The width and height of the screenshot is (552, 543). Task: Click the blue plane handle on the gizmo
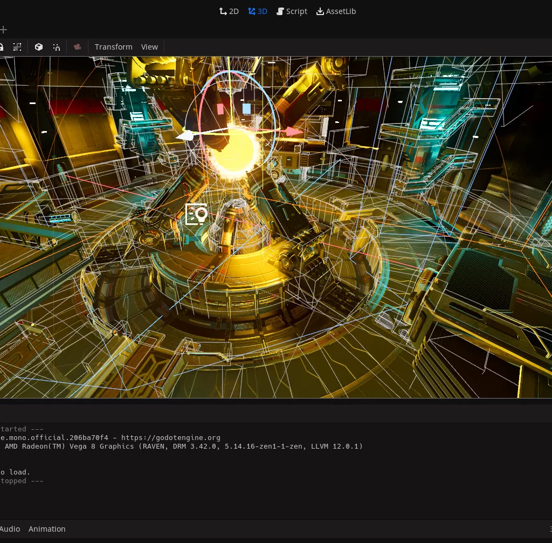(246, 108)
